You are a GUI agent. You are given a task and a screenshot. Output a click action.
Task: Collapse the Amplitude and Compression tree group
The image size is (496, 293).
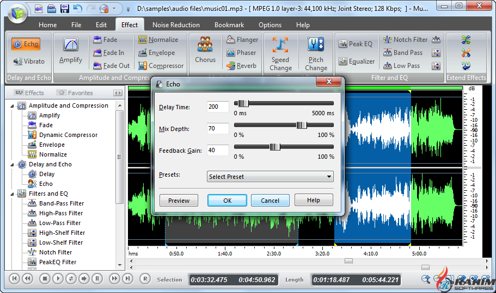click(x=13, y=106)
